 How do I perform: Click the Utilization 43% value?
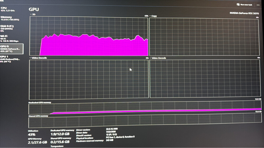tap(32, 135)
